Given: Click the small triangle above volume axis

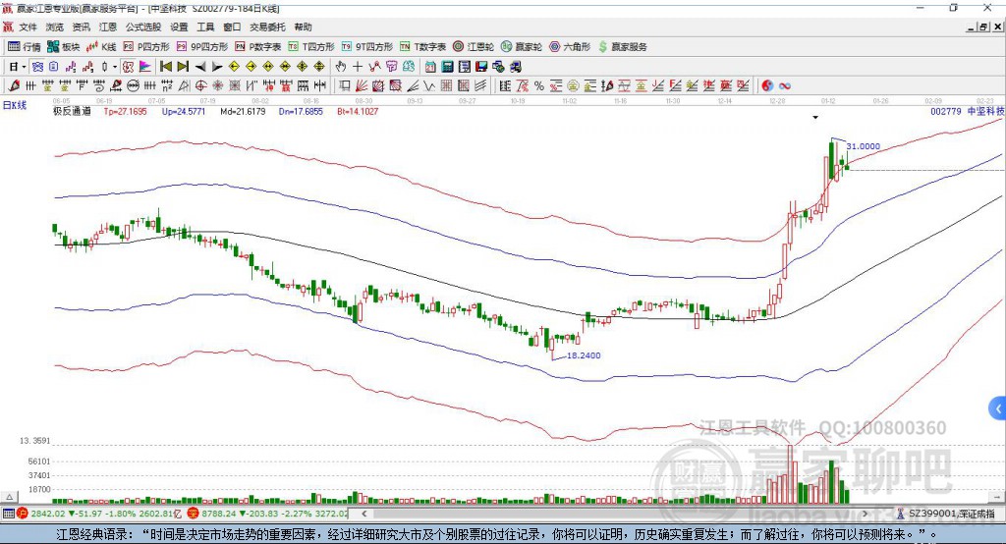Looking at the screenshot, I should (x=10, y=497).
